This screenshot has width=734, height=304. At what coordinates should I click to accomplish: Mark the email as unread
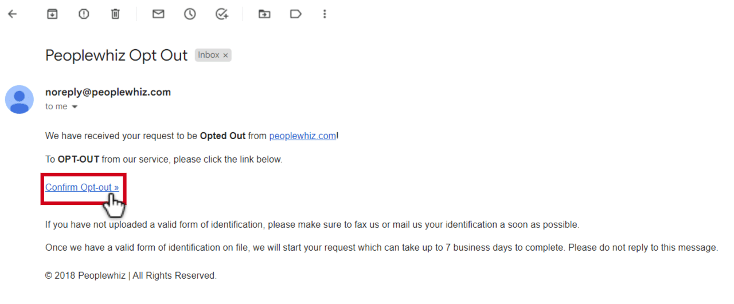[158, 14]
